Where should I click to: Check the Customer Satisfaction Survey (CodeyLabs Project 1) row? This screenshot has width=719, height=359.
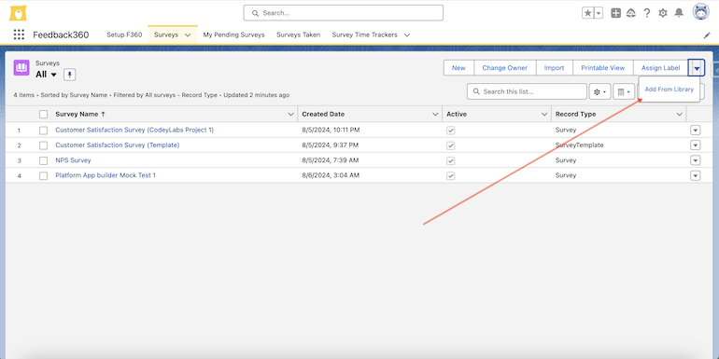(44, 130)
